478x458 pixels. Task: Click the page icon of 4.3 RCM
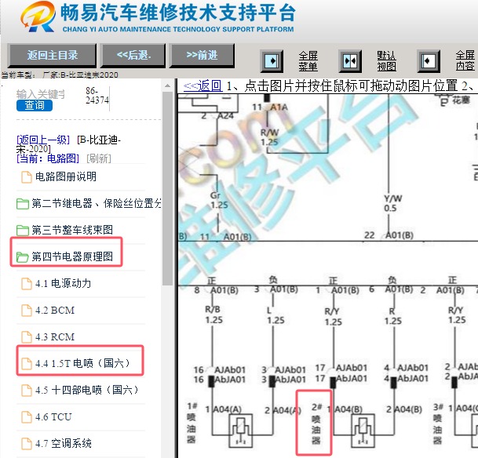(27, 337)
